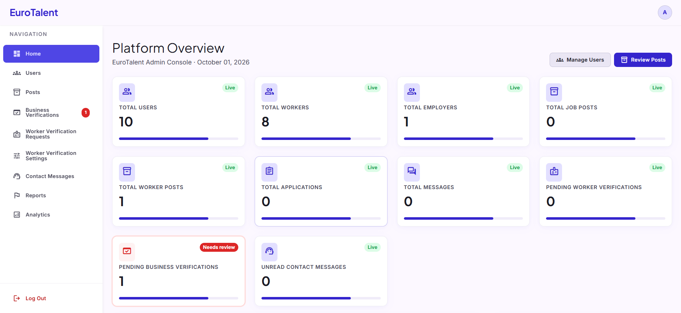Click the Worker Verification Settings sliders icon
This screenshot has height=313, width=681.
17,156
